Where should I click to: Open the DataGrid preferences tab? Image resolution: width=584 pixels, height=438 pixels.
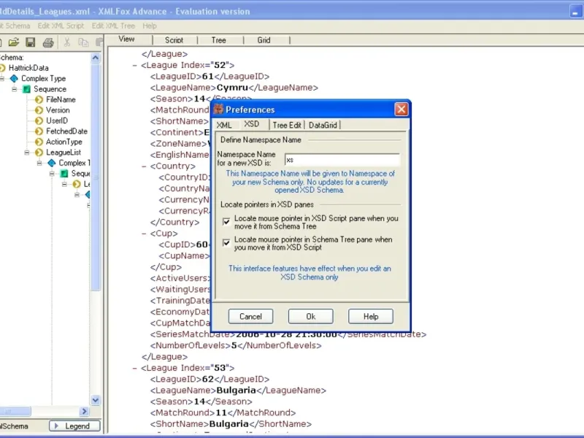coord(323,125)
